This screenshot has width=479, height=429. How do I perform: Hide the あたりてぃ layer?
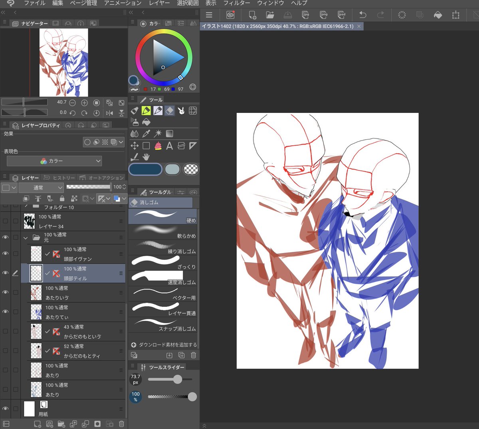(x=5, y=312)
